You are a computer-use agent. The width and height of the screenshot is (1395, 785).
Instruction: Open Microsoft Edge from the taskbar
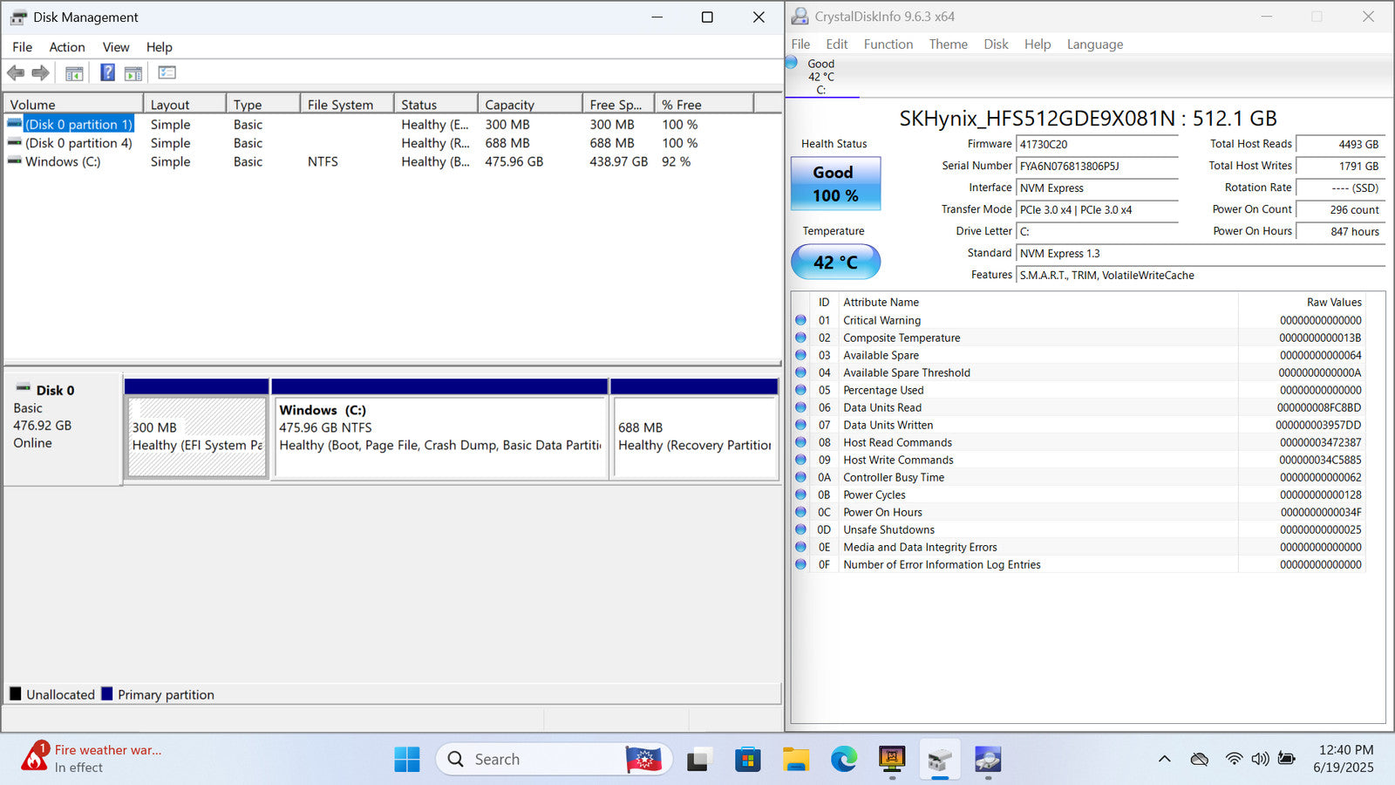click(843, 760)
